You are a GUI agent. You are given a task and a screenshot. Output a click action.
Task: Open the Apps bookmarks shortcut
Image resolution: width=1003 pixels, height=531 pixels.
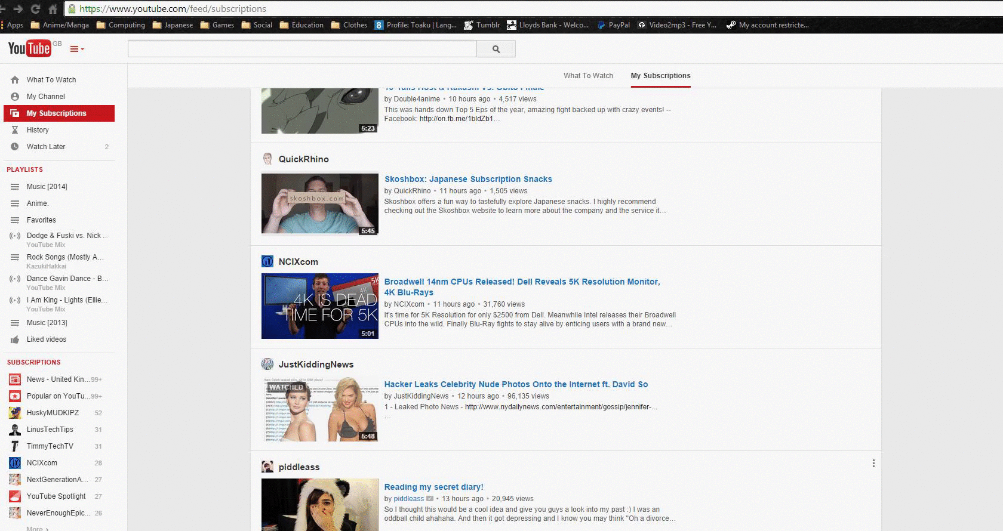click(12, 25)
